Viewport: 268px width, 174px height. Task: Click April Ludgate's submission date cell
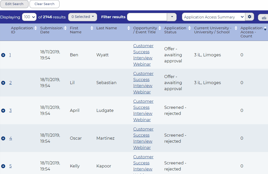50,111
